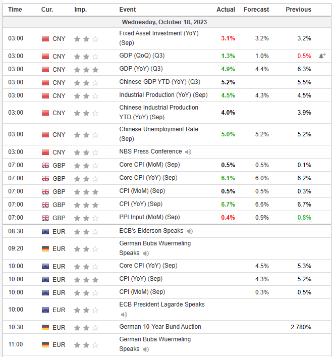332x357 pixels.
Task: Click speaker icon for 11:00 Buba Wuermeling speech
Action: point(146,349)
